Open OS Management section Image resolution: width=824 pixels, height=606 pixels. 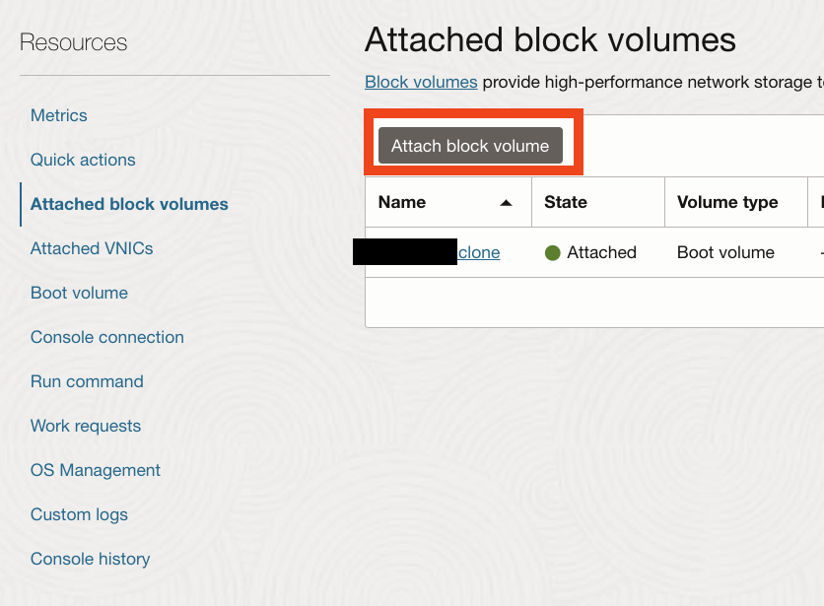[96, 470]
